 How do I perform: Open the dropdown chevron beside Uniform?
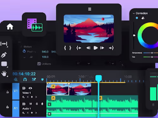pos(89,64)
